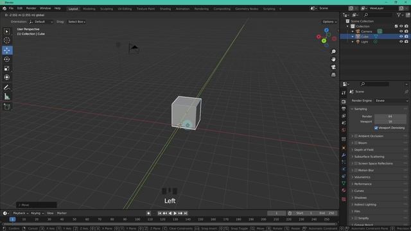Switch to the Geometry Nodes workspace tab
The width and height of the screenshot is (411, 231).
(x=247, y=9)
